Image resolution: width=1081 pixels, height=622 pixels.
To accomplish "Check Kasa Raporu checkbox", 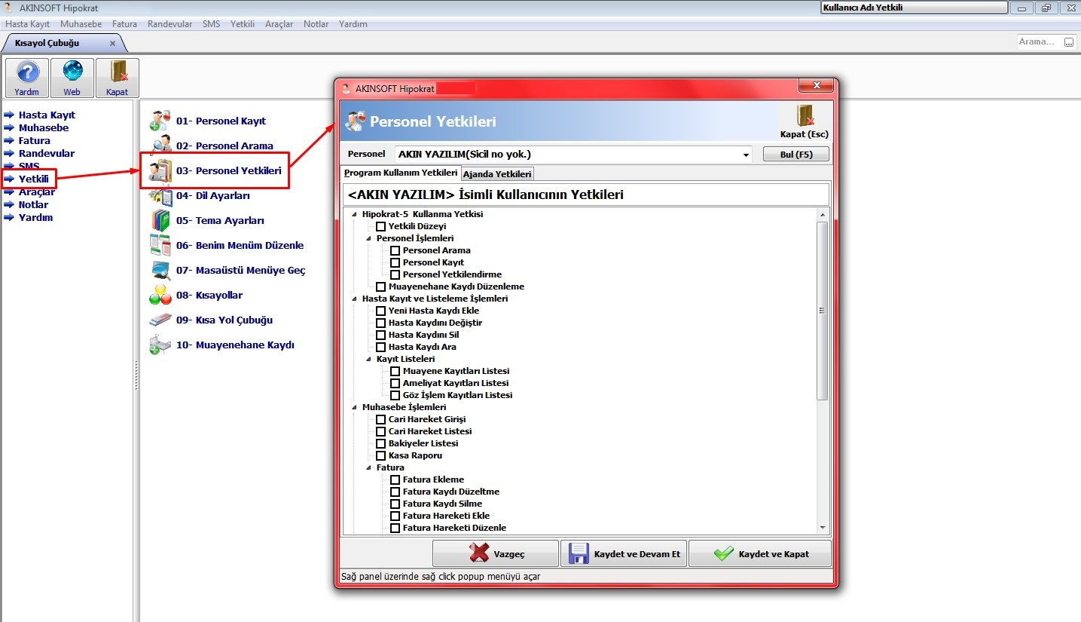I will [381, 455].
